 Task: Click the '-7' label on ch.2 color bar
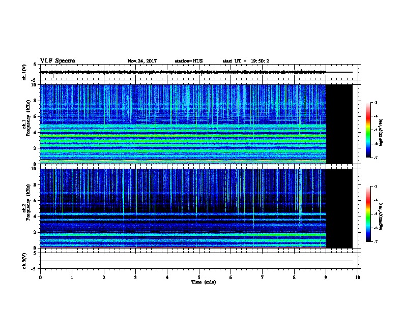375,242
